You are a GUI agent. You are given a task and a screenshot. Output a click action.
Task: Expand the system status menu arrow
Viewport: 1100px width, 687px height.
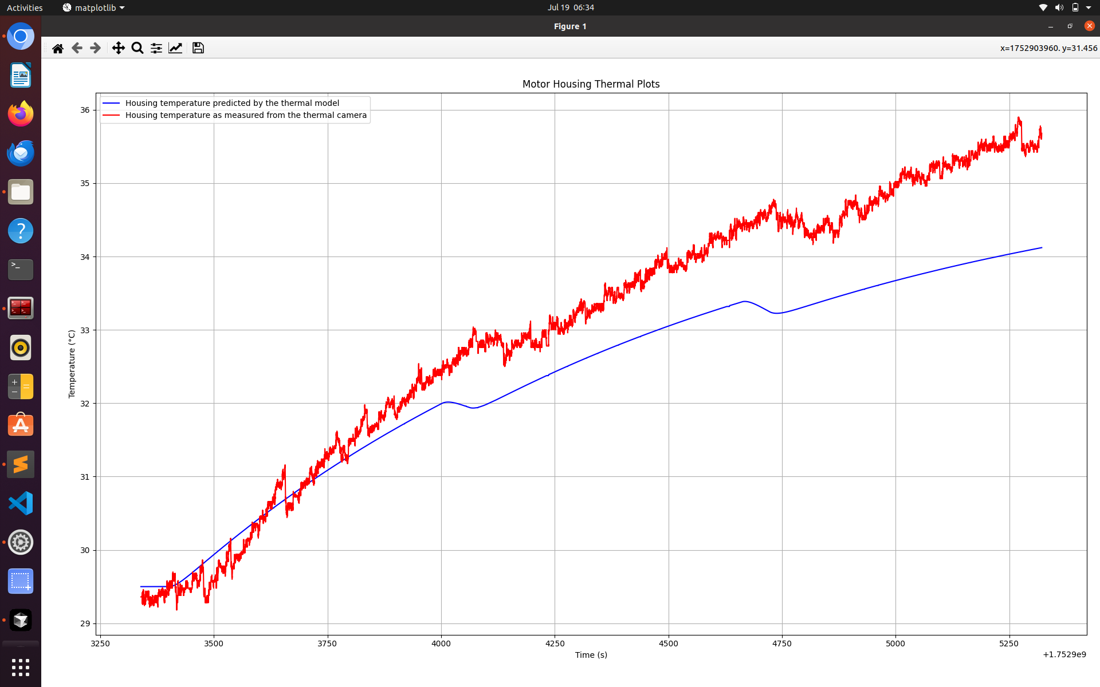click(x=1089, y=7)
